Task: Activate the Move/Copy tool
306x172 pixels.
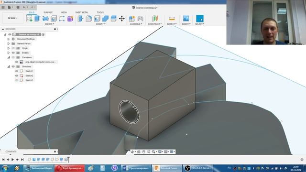Action: click(x=122, y=19)
